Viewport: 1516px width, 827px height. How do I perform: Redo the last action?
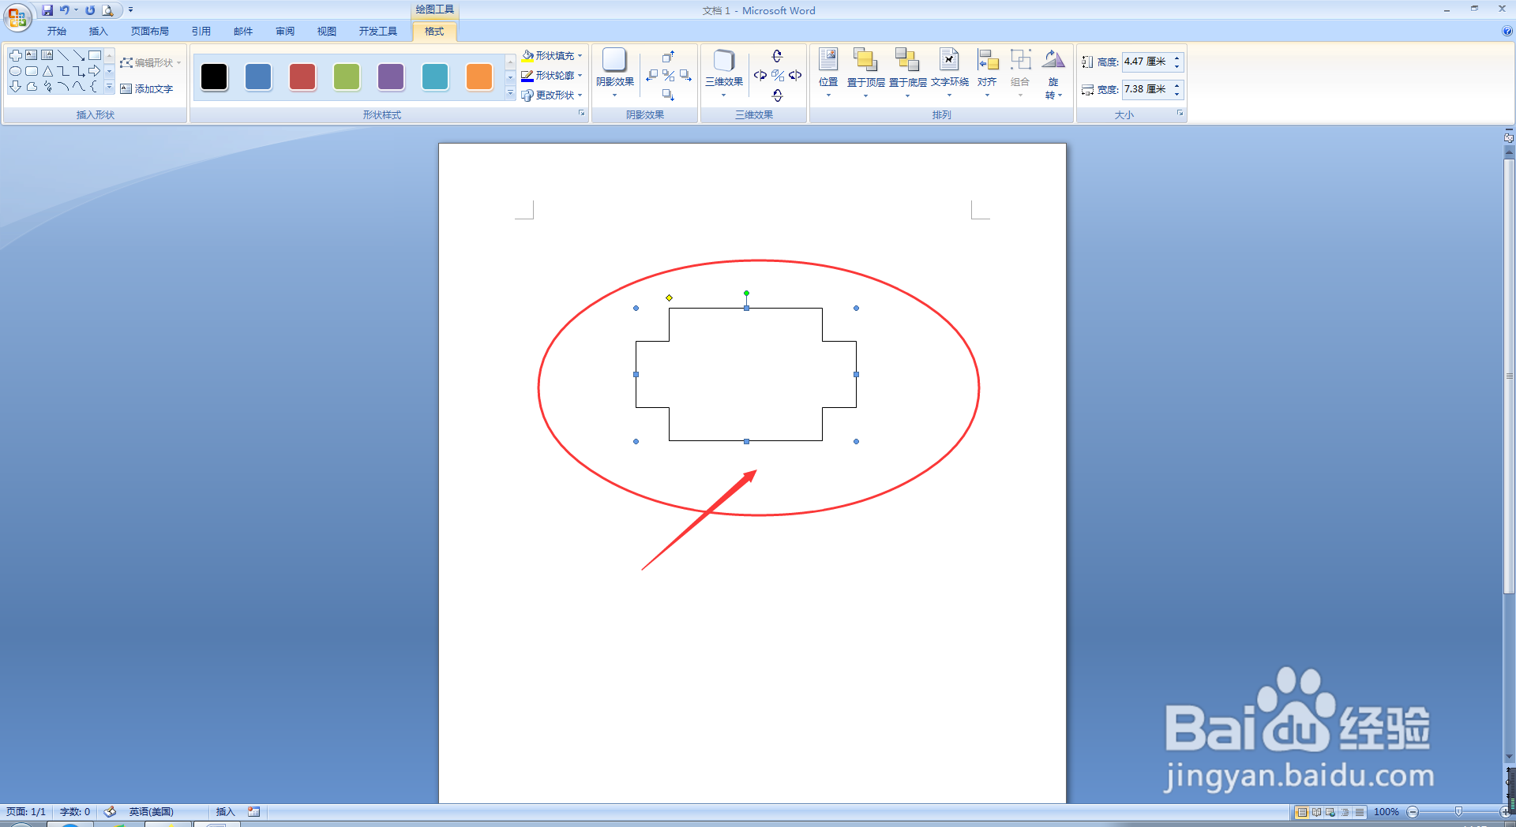tap(90, 10)
